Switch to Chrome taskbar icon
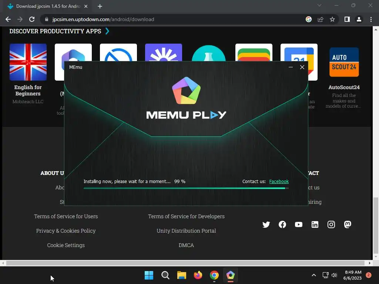Viewport: 379px width, 284px height. [x=214, y=275]
